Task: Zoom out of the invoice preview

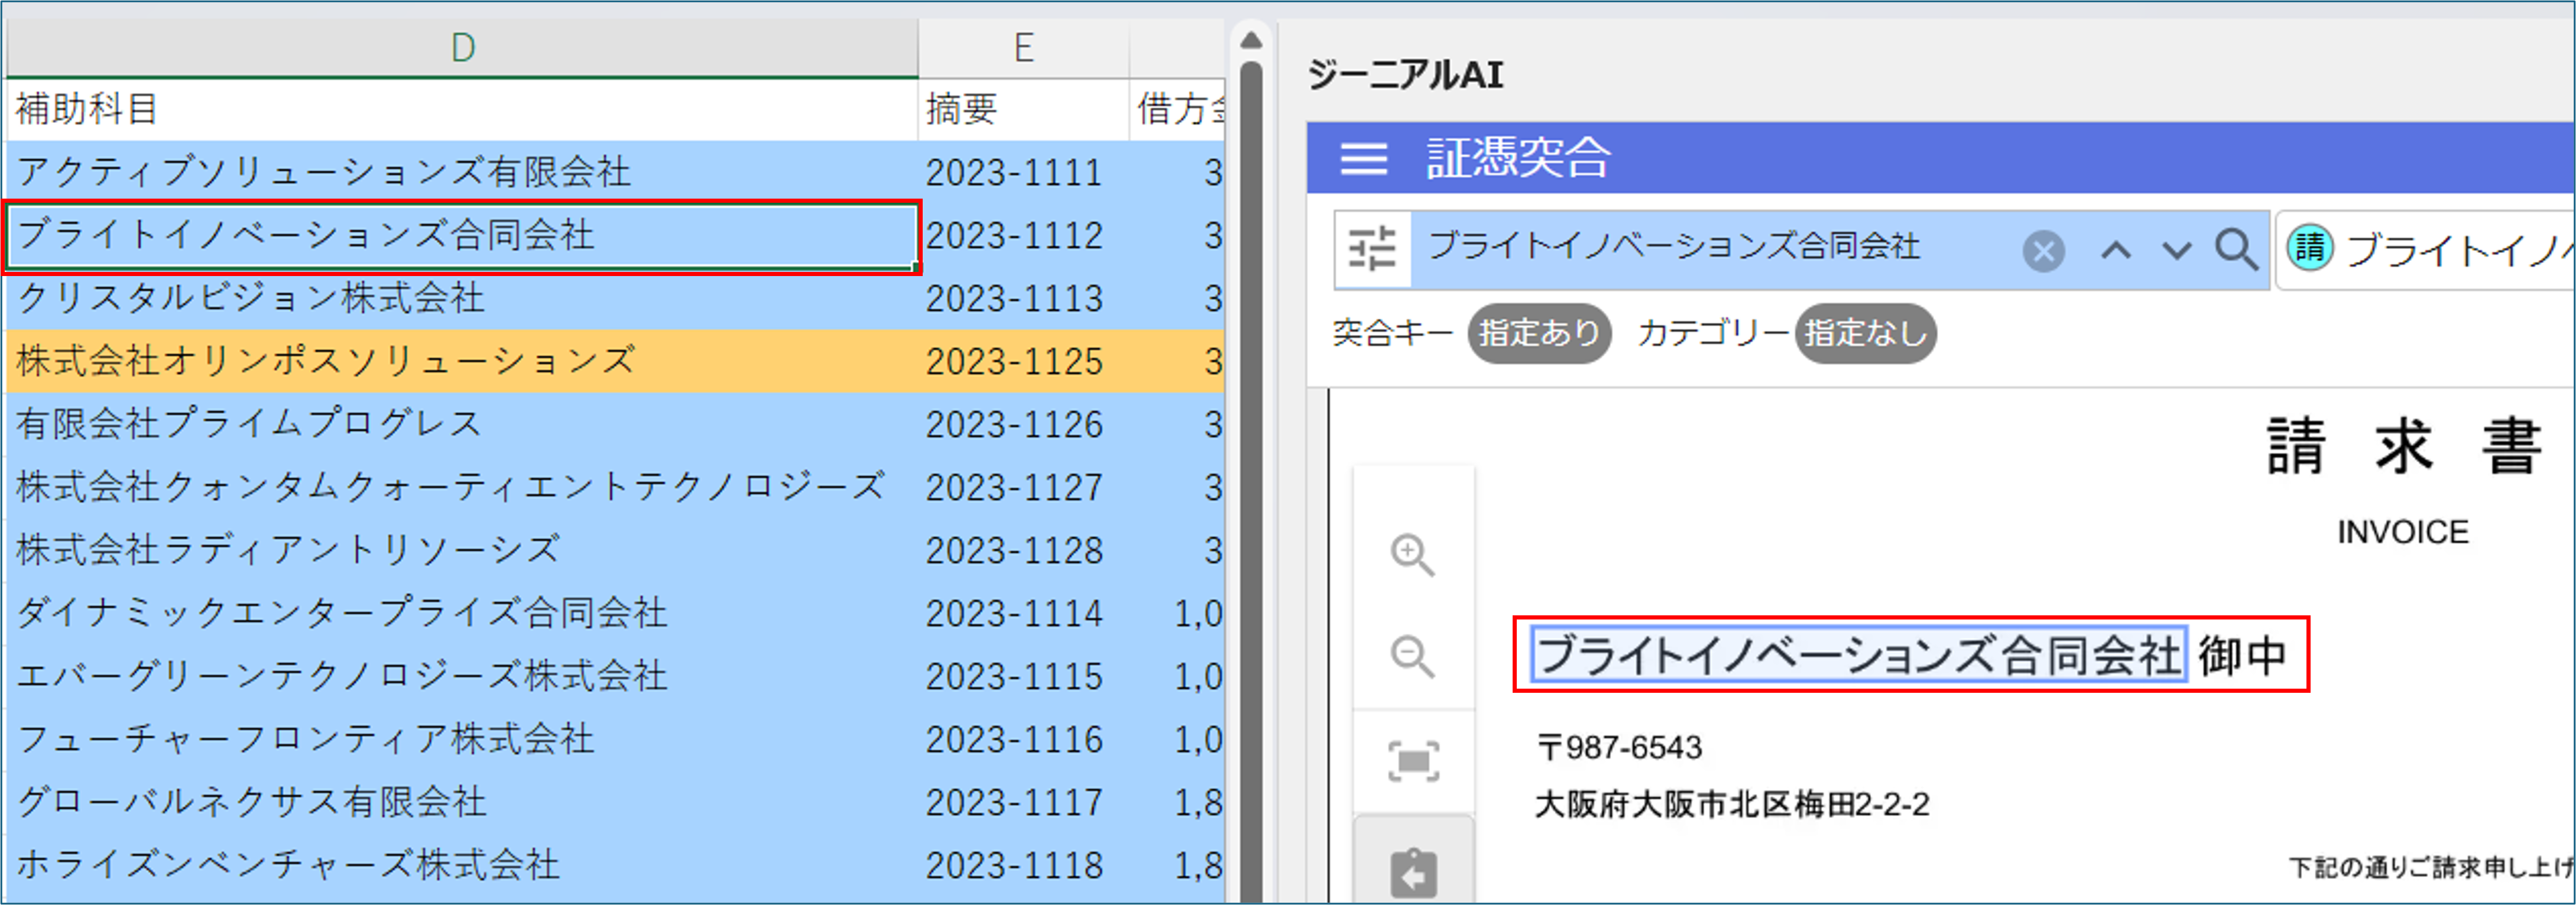Action: coord(1412,657)
